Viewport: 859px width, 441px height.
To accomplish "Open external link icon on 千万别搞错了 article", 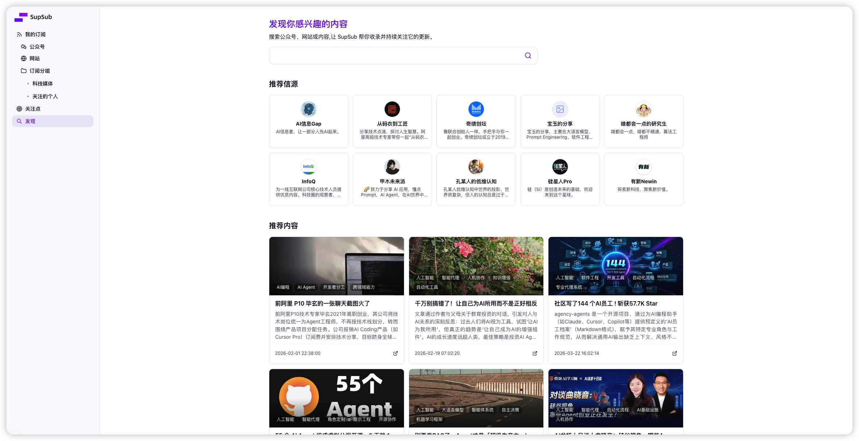I will [x=535, y=353].
